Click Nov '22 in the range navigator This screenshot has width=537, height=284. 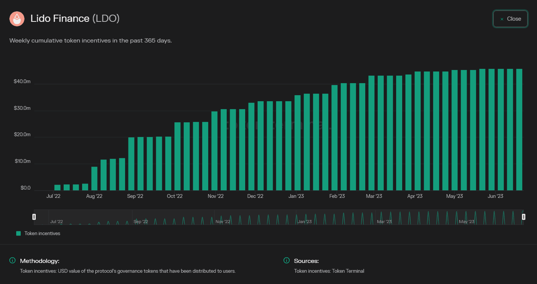223,222
